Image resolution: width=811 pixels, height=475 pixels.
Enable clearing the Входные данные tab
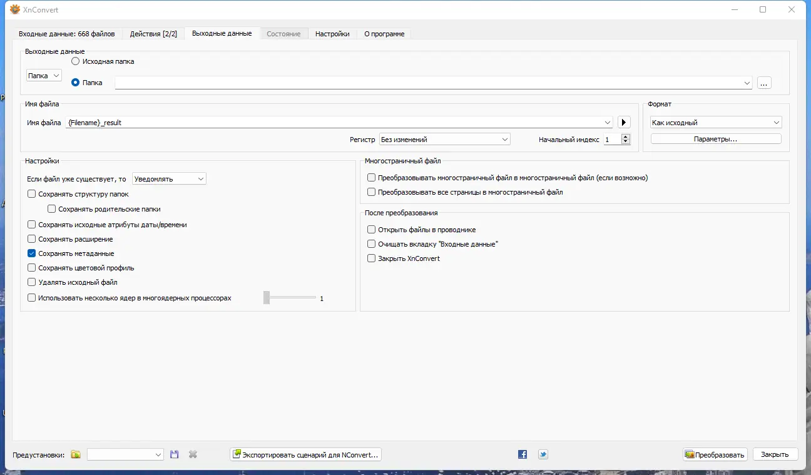(x=372, y=244)
